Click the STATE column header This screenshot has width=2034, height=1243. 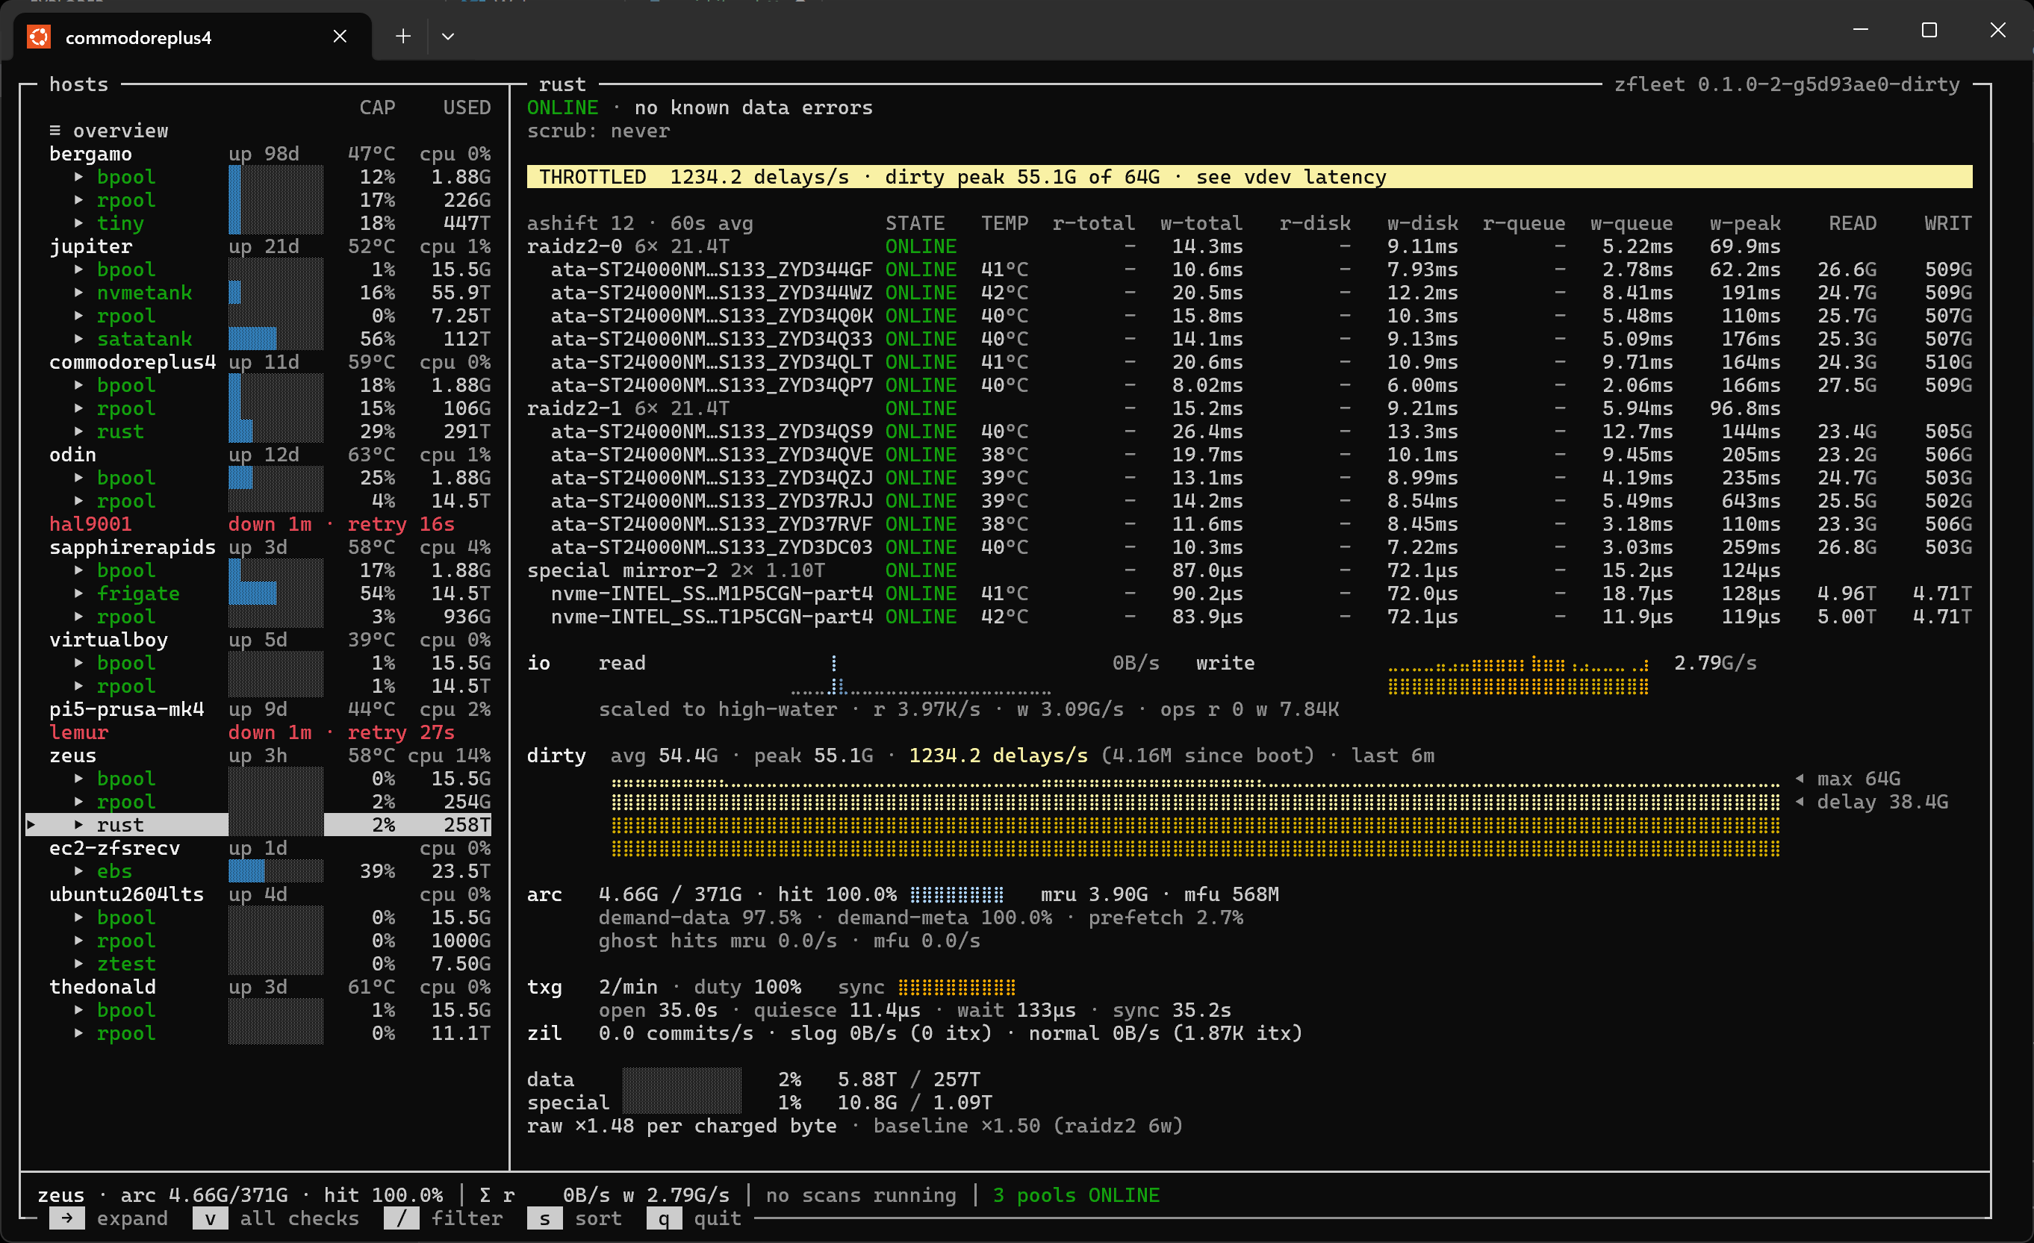click(915, 223)
